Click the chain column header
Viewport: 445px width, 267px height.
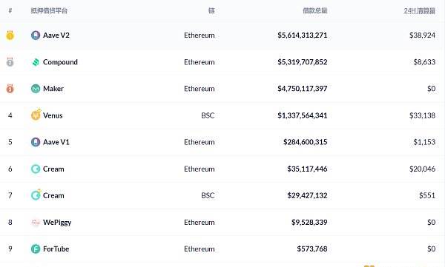point(211,11)
